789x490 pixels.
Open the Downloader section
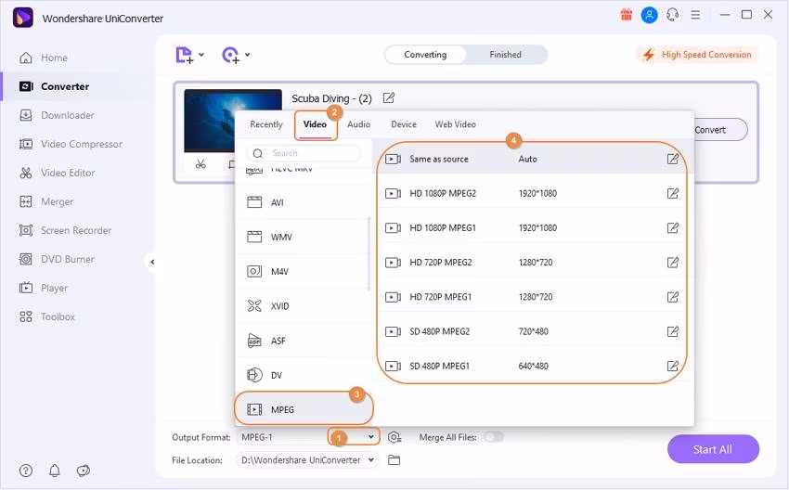pyautogui.click(x=57, y=115)
